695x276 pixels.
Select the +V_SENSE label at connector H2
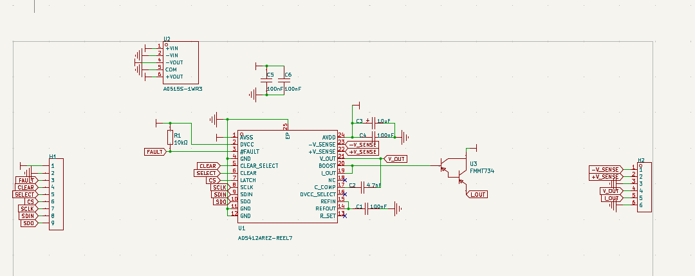click(x=605, y=176)
